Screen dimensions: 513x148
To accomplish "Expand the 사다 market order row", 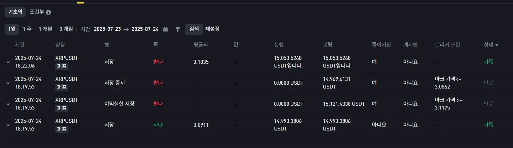I will point(8,125).
